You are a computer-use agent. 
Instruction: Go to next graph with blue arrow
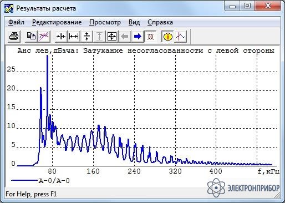click(138, 36)
